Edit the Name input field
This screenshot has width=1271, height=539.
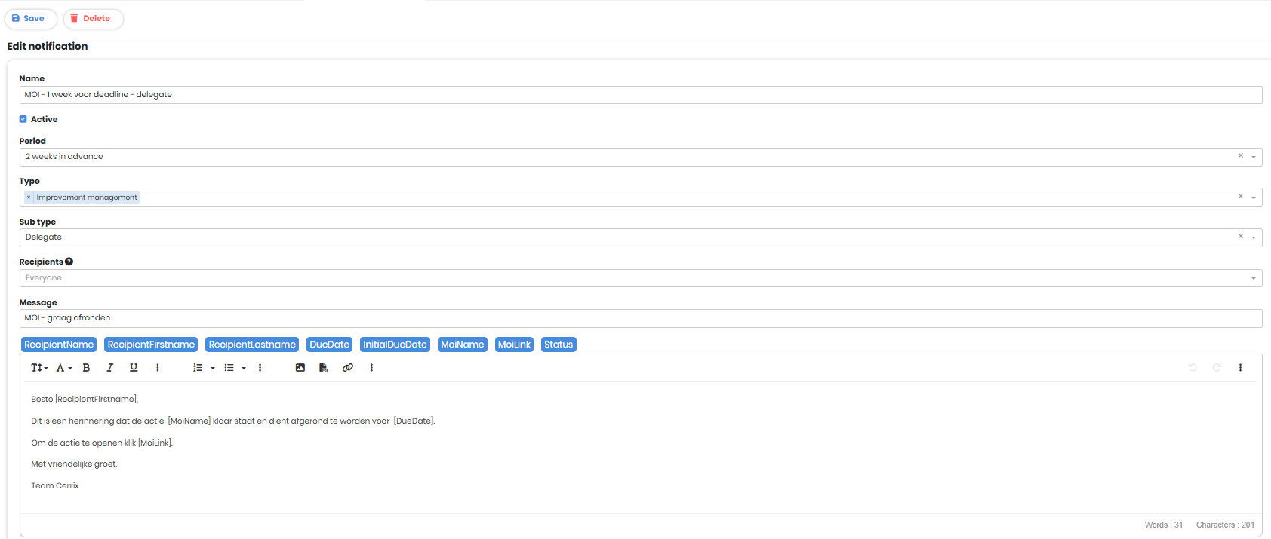click(641, 95)
